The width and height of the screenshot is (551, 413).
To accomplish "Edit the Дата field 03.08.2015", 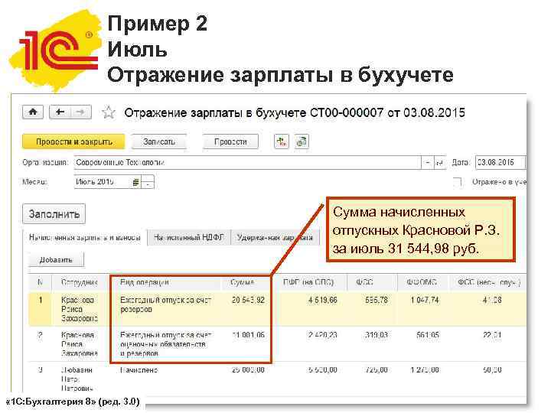I will click(x=499, y=162).
